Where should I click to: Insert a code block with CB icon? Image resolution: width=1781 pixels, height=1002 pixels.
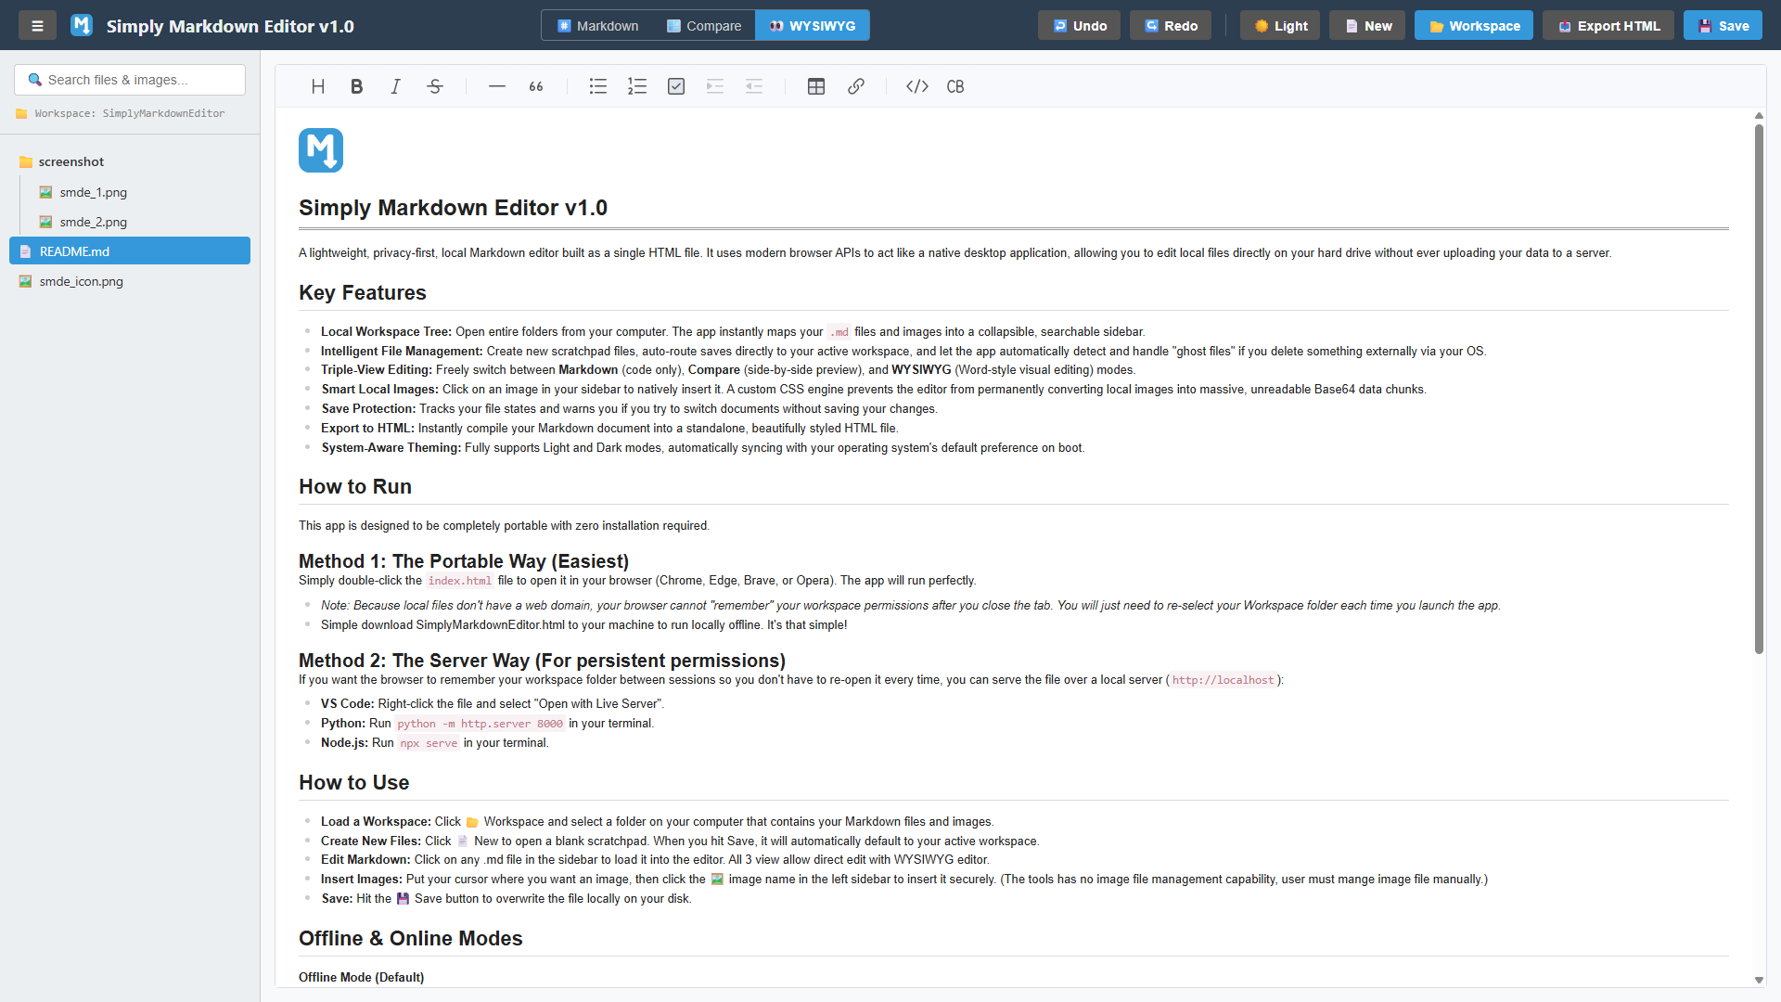click(x=955, y=86)
